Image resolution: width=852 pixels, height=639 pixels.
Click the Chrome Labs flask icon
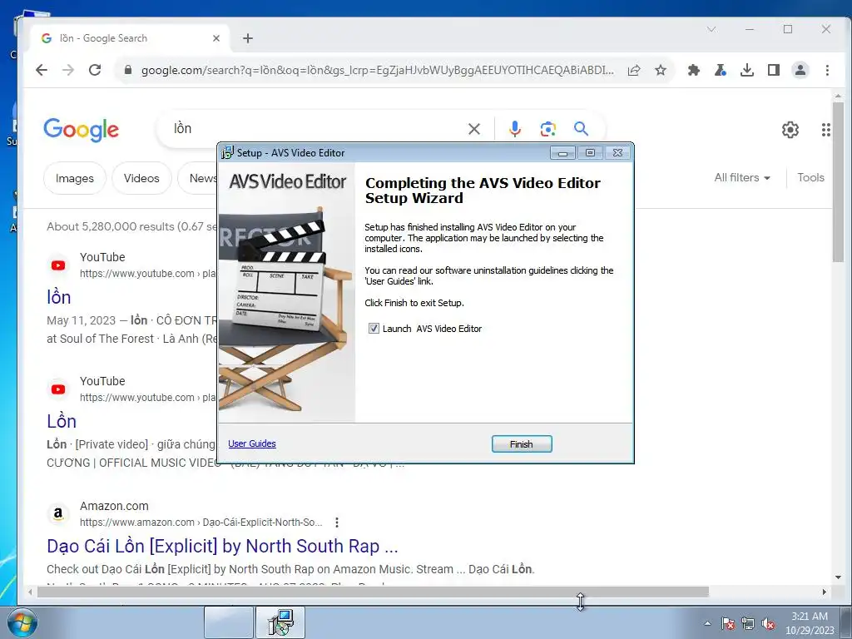pos(721,70)
